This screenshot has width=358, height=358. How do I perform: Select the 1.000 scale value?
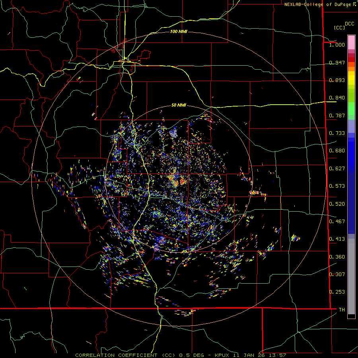point(337,45)
